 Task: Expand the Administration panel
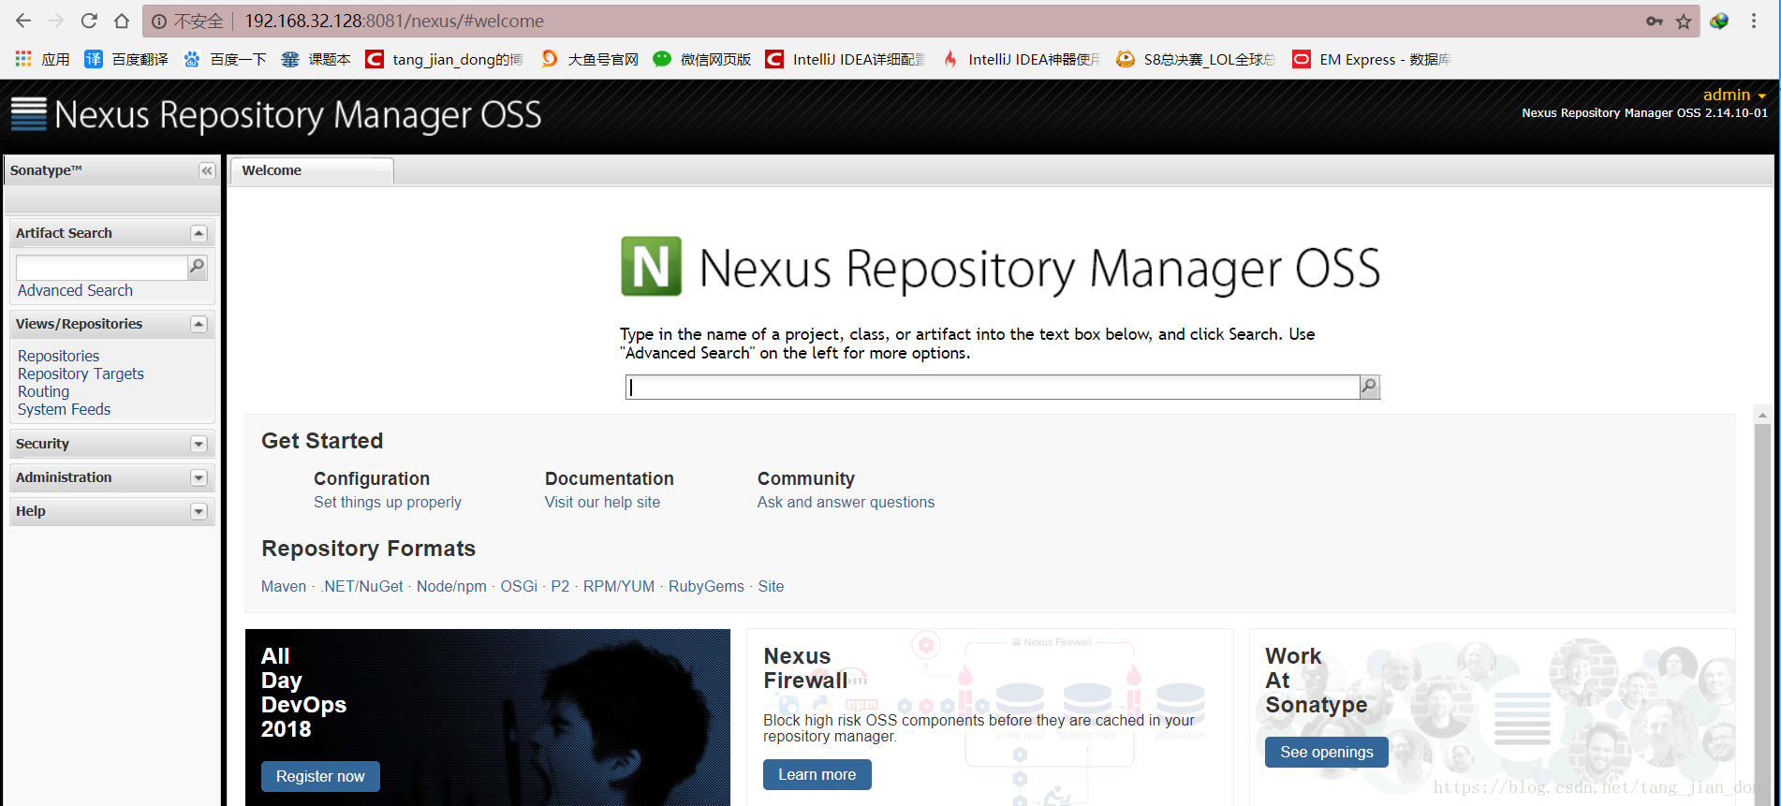coord(199,477)
